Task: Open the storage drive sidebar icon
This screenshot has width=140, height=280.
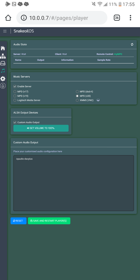Action: (x=3, y=63)
